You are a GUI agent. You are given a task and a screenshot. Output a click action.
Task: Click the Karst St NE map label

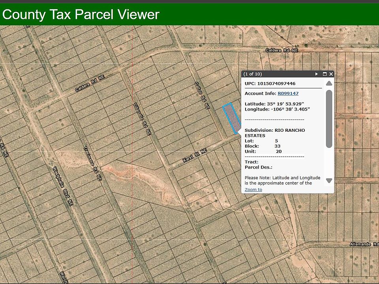click(195, 155)
